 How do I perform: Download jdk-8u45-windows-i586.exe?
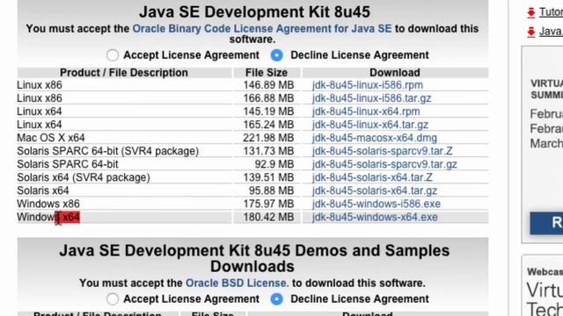pos(377,204)
